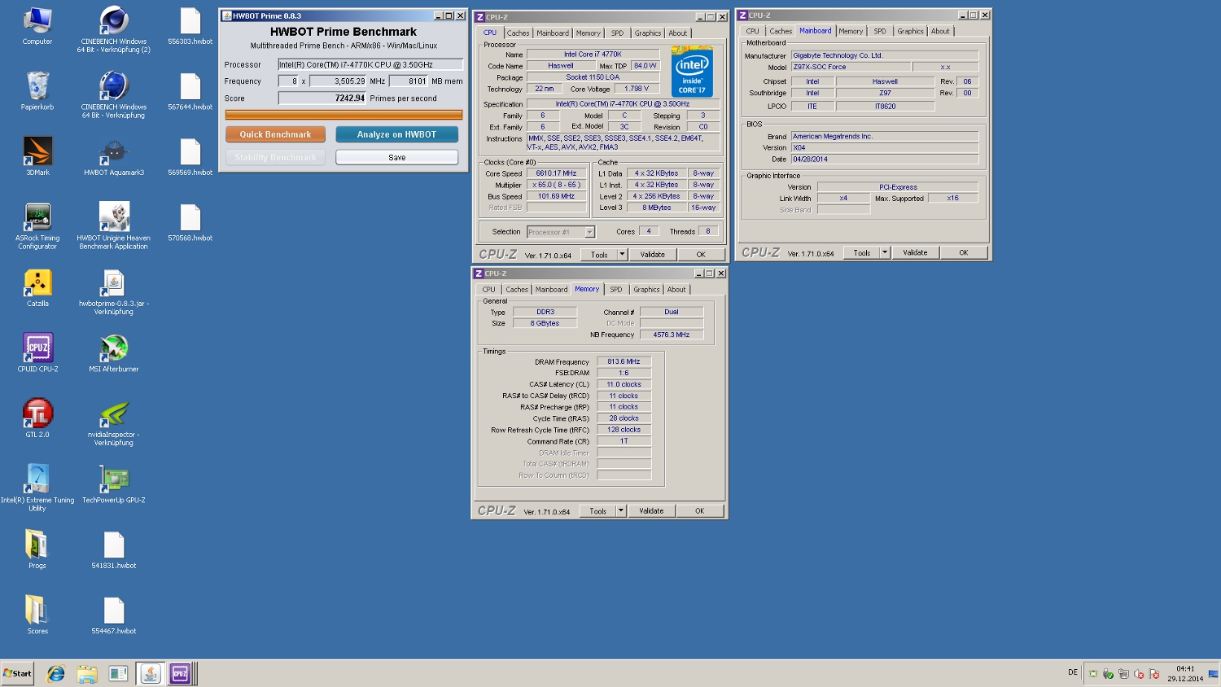1221x687 pixels.
Task: Open the Papierkorb recycle bin icon
Action: [x=37, y=91]
